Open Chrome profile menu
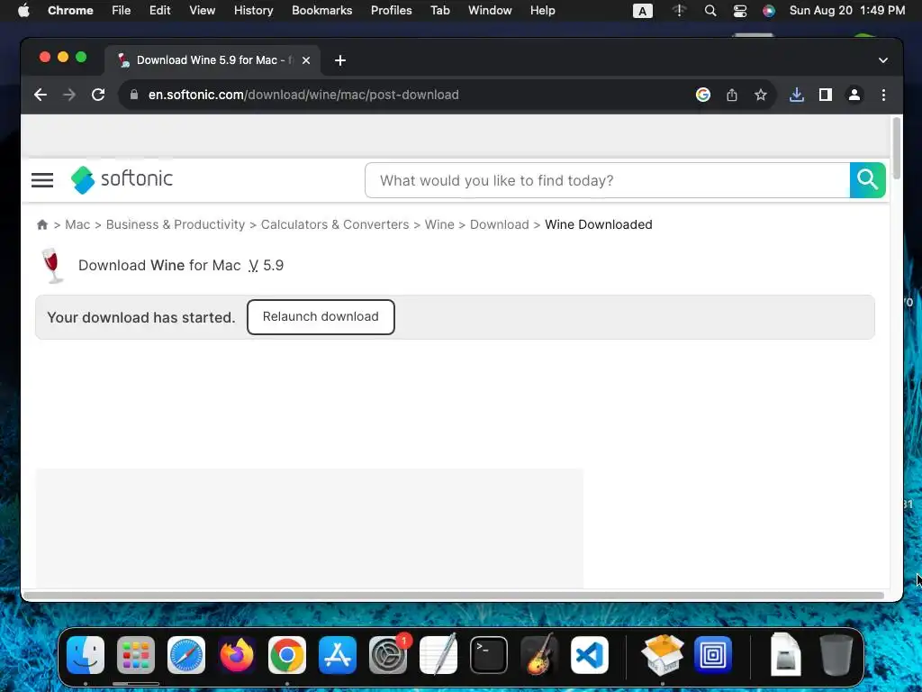This screenshot has width=922, height=692. tap(854, 95)
